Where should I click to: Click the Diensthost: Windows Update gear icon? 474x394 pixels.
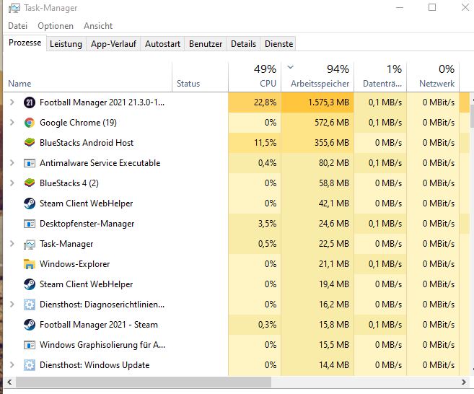click(30, 365)
